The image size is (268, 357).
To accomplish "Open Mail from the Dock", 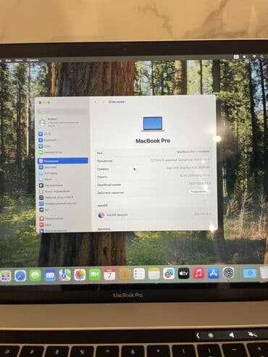I will pyautogui.click(x=50, y=275).
